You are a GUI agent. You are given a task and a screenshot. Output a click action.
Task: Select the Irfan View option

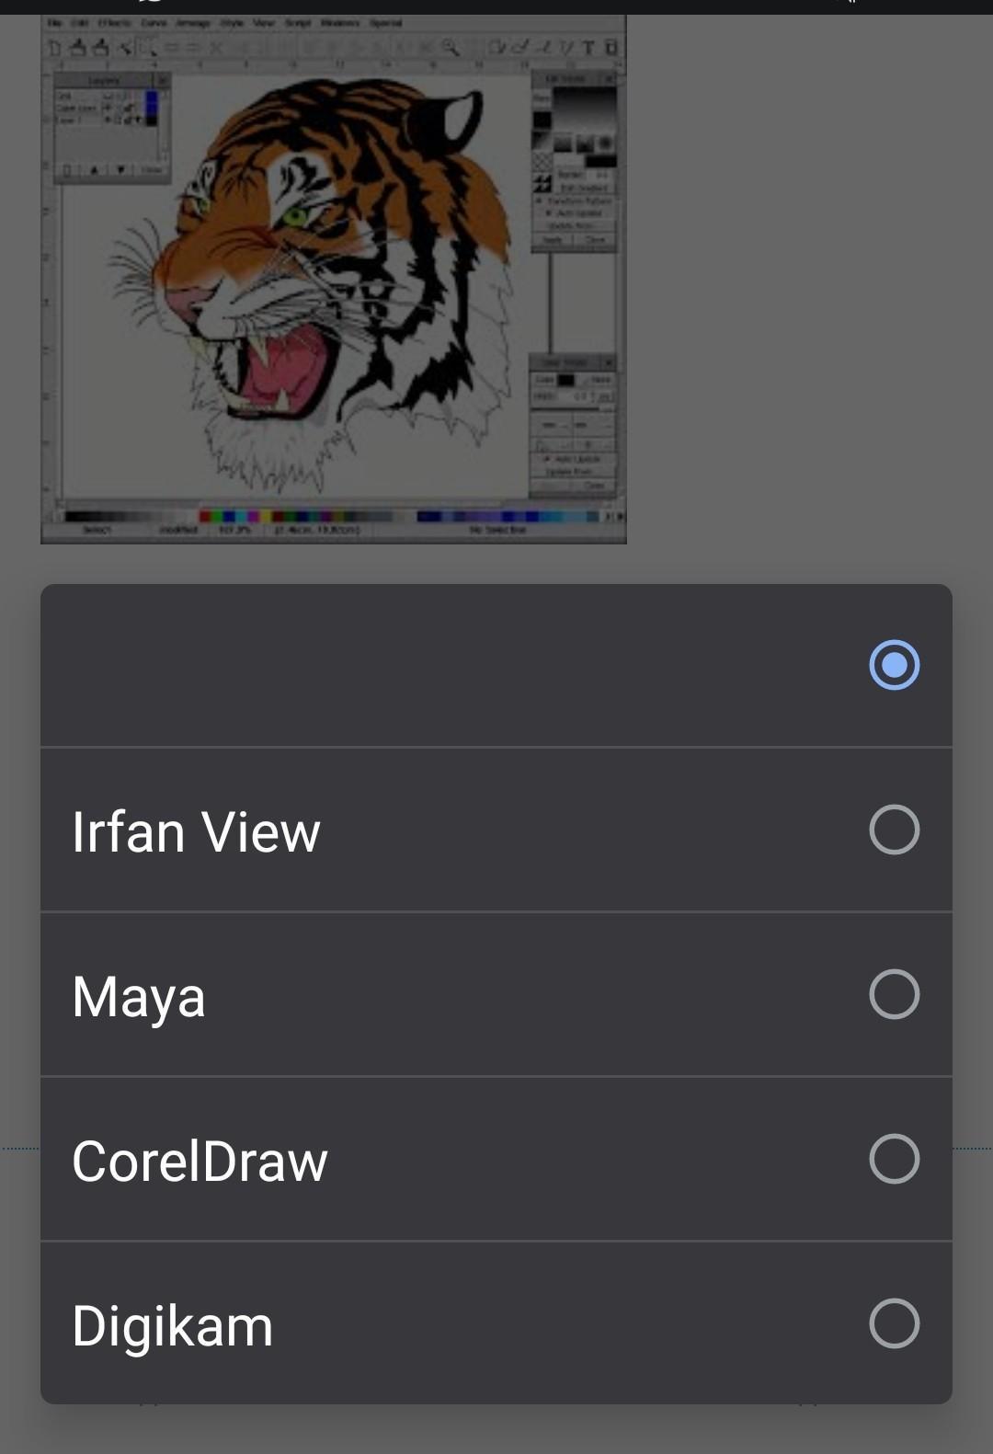click(196, 830)
